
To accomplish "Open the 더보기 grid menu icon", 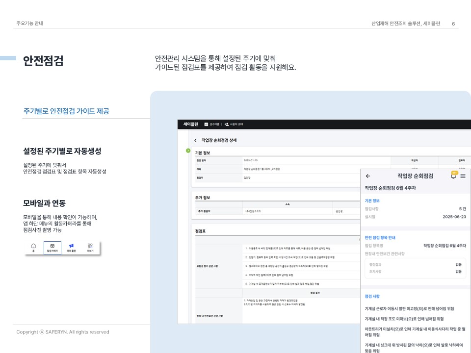I will point(90,248).
